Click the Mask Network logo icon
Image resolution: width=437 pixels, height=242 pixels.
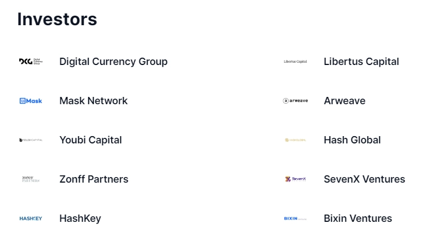point(30,101)
